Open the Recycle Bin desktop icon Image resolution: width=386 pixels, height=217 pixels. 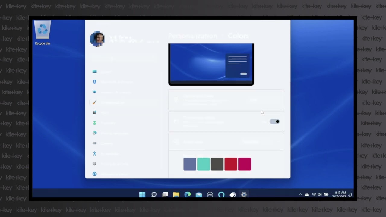coord(43,33)
